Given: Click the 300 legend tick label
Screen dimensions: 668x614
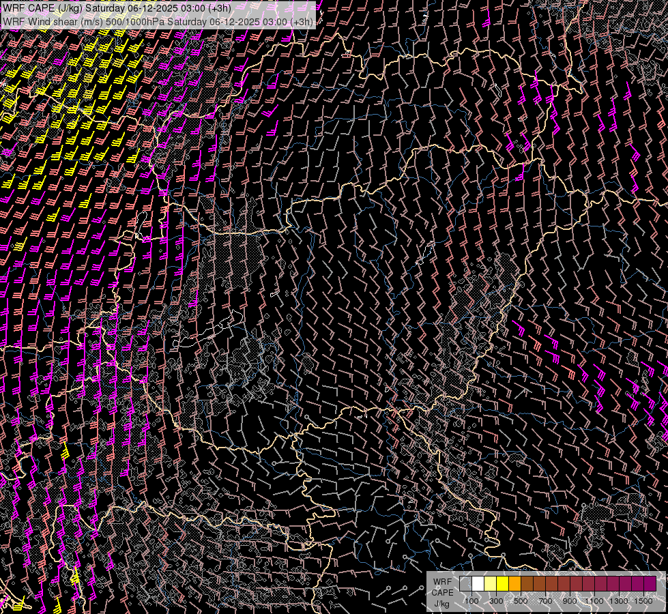Looking at the screenshot, I should (496, 601).
